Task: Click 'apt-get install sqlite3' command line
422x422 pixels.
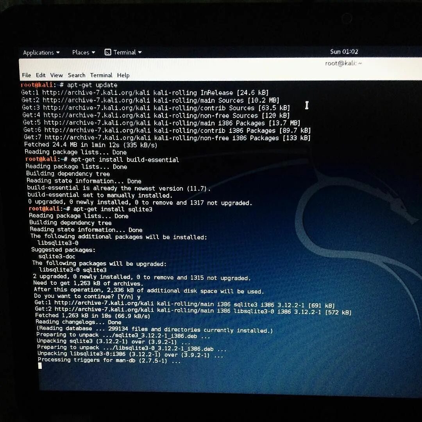Action: [x=91, y=209]
